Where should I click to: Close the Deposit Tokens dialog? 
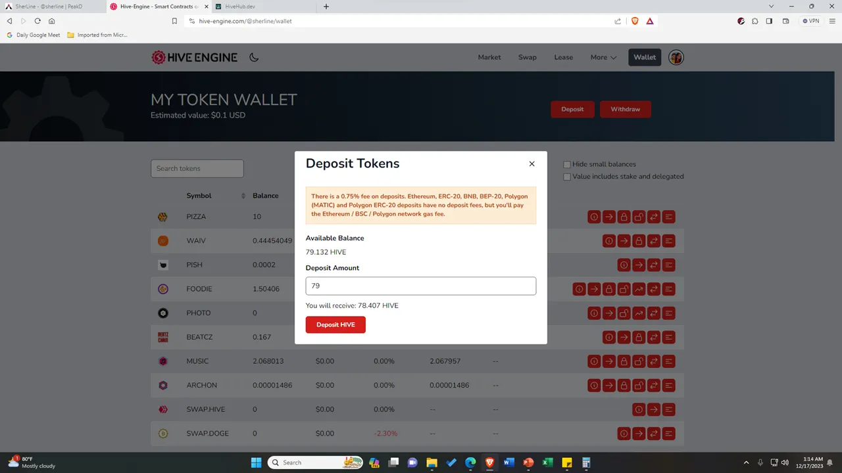532,164
